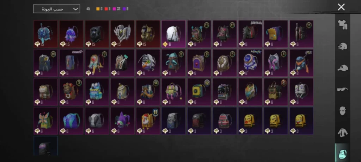Select the butterfly wings backpack
The width and height of the screenshot is (361, 162).
tap(46, 121)
